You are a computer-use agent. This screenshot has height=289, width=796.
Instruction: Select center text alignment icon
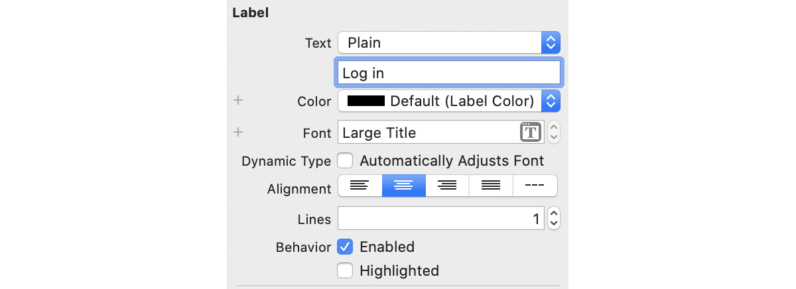[x=403, y=186]
